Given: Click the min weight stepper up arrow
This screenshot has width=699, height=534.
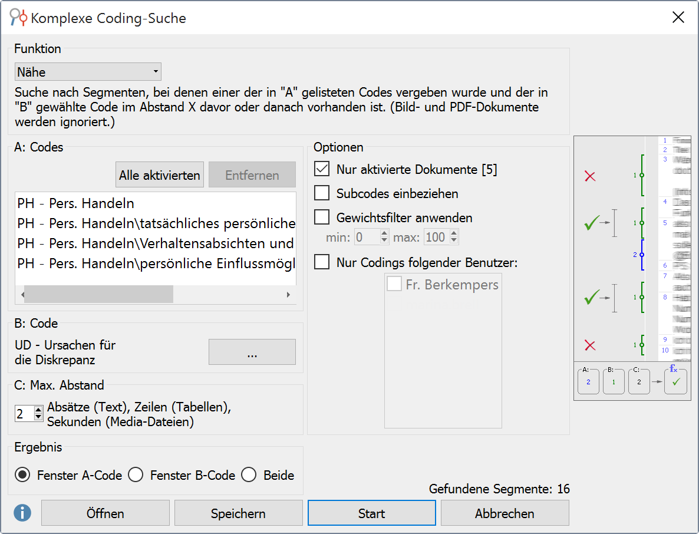Looking at the screenshot, I should pyautogui.click(x=385, y=233).
